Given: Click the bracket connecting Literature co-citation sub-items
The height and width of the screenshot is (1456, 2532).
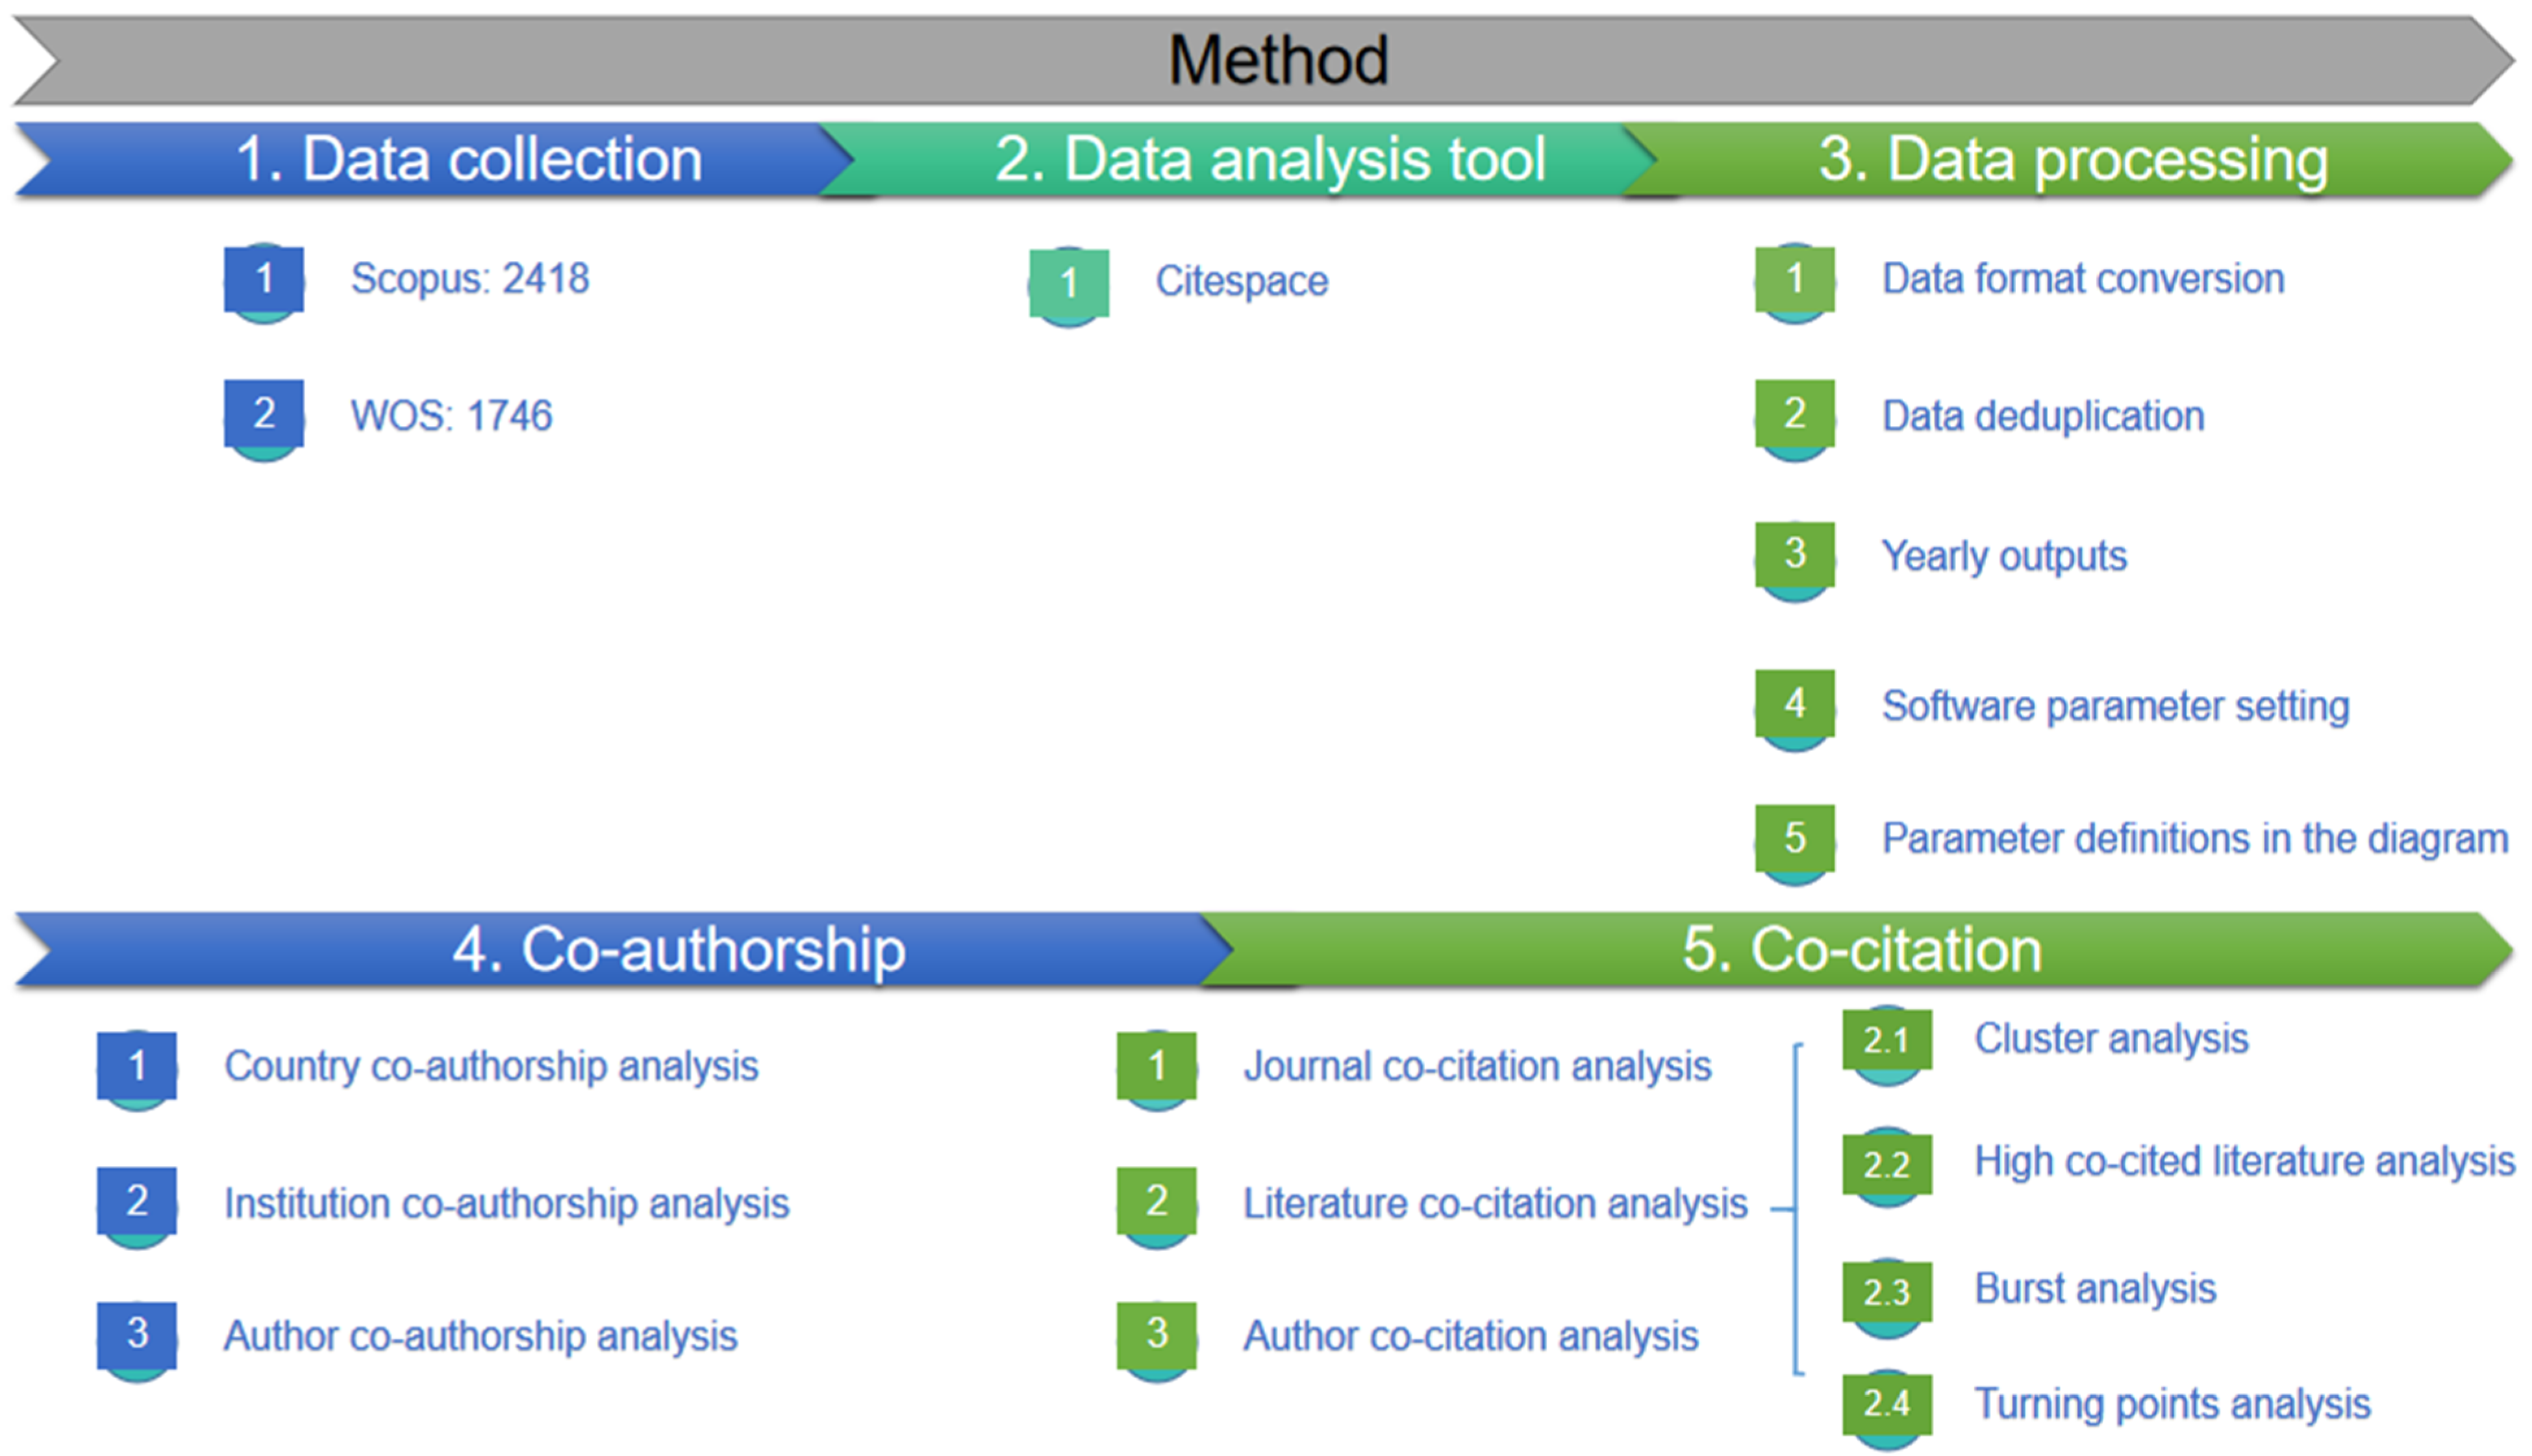Looking at the screenshot, I should tap(1797, 1209).
